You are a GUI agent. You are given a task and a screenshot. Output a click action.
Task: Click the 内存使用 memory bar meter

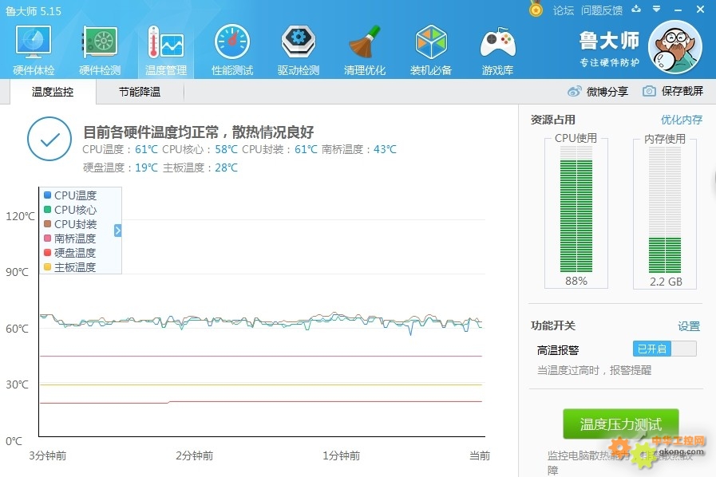665,210
